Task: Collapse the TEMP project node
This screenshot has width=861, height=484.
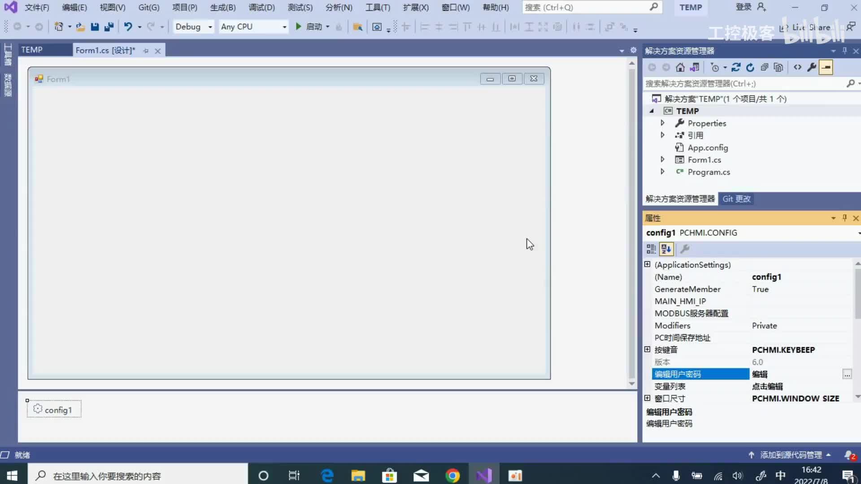Action: [x=652, y=111]
